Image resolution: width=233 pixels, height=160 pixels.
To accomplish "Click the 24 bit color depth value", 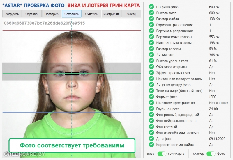I will point(213,109).
